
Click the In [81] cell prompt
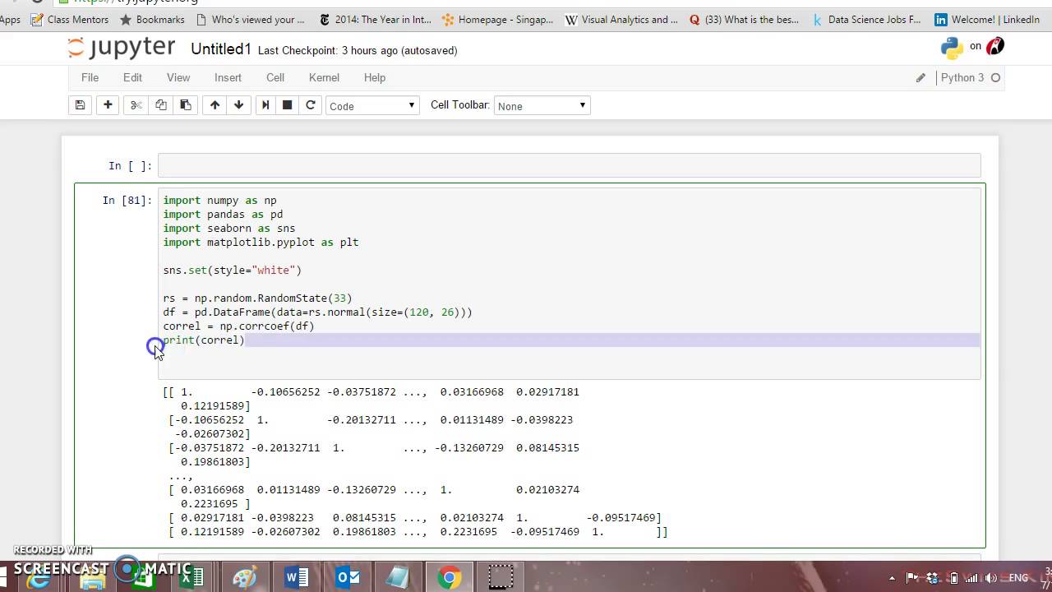click(127, 200)
